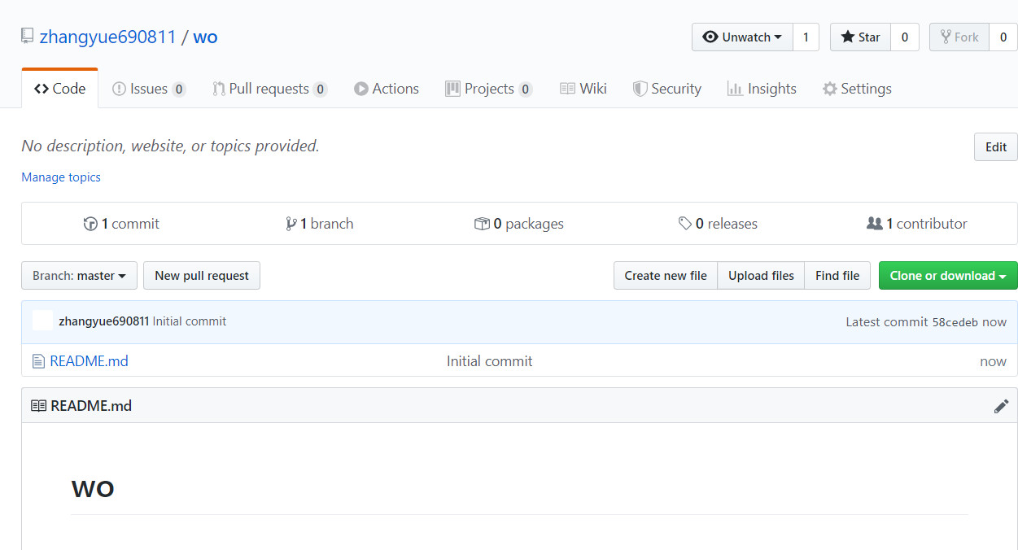The width and height of the screenshot is (1018, 550).
Task: Open the Settings tab
Action: tap(857, 89)
